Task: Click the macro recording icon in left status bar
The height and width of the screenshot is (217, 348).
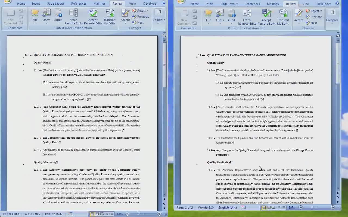Action: tap(70, 214)
